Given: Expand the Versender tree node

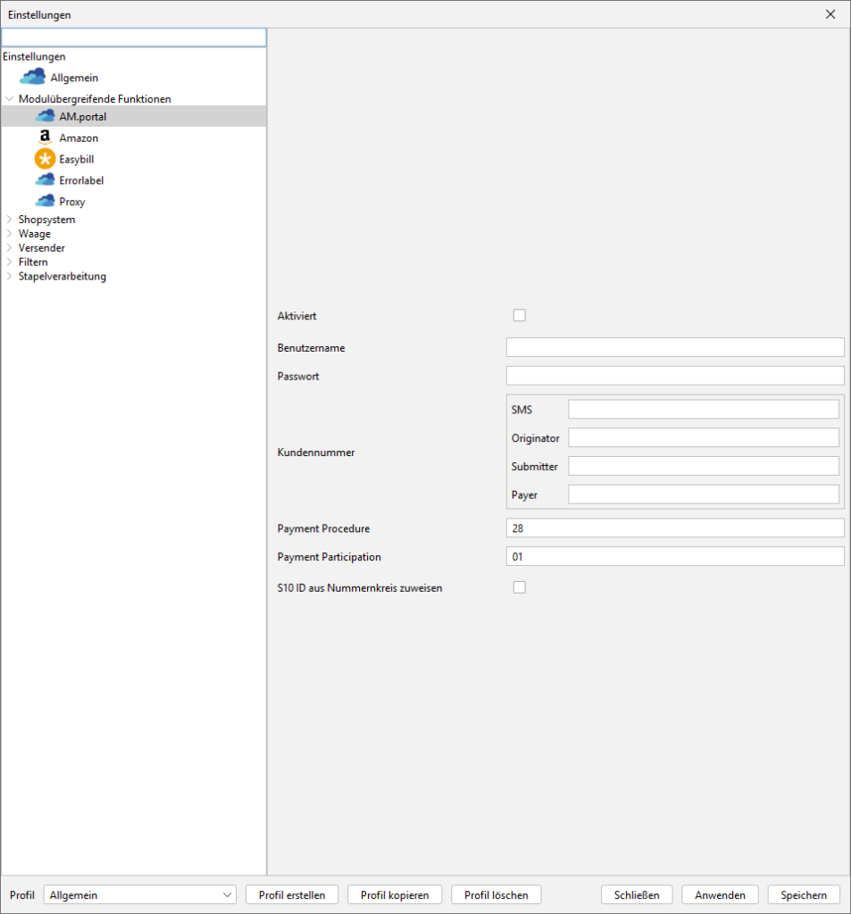Looking at the screenshot, I should click(9, 248).
